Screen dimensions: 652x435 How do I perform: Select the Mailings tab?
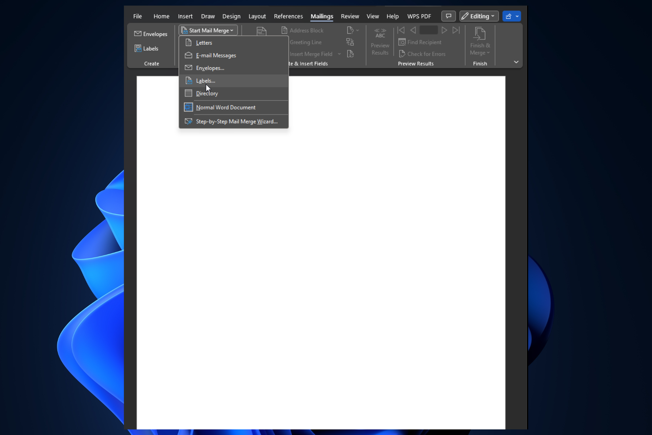[x=322, y=16]
